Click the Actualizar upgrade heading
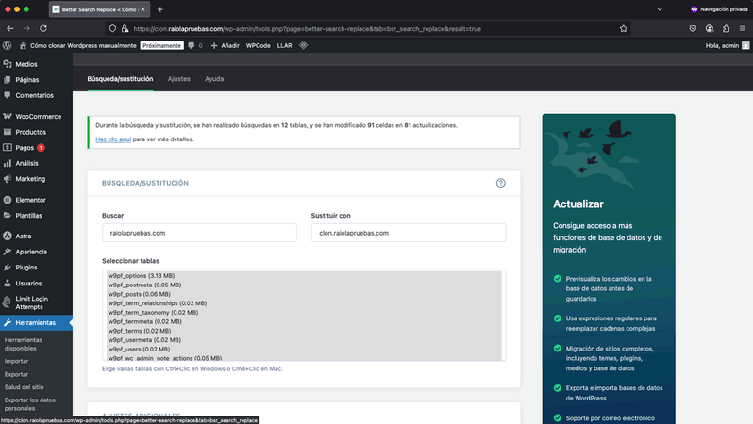 (578, 204)
